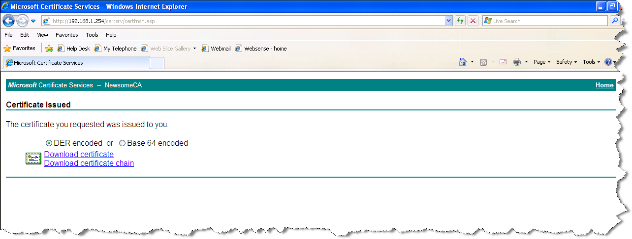
Task: Open a new blank tab
Action: tap(157, 63)
